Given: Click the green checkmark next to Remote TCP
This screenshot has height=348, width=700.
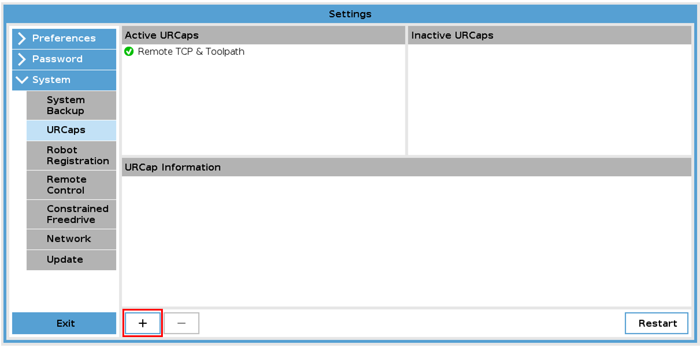Looking at the screenshot, I should (x=129, y=52).
